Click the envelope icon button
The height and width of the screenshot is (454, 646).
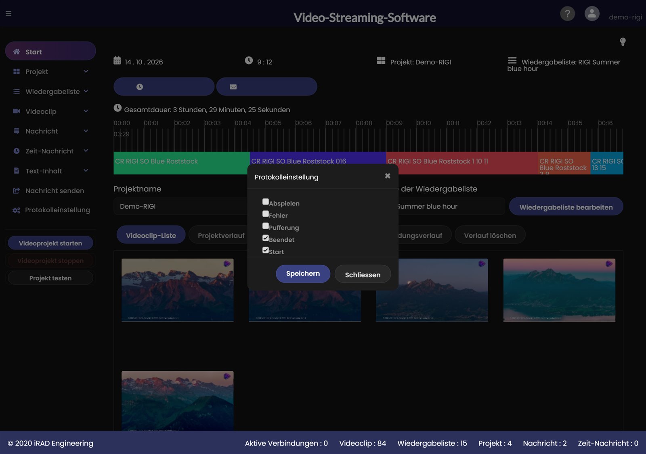tap(267, 87)
